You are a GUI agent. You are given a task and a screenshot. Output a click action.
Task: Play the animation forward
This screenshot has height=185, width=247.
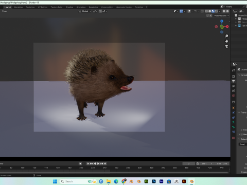coord(98,163)
